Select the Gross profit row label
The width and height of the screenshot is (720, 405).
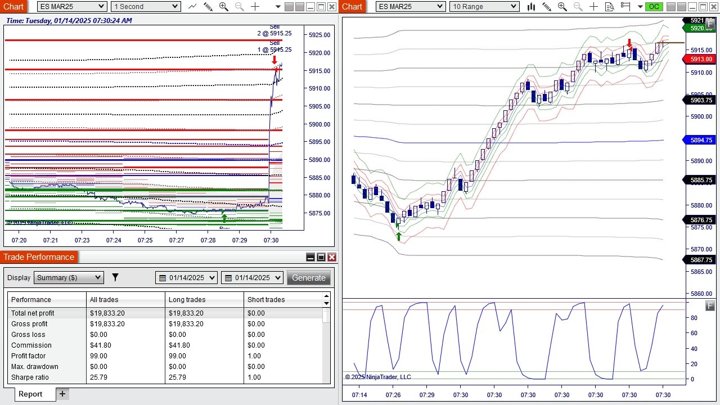click(x=29, y=324)
